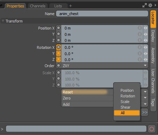Toggle the Order channel key circle
Image resolution: width=158 pixels, height=135 pixels.
coord(59,65)
